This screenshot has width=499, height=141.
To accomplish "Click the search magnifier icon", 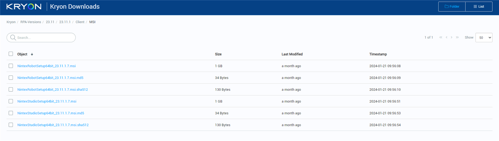I will pyautogui.click(x=13, y=38).
